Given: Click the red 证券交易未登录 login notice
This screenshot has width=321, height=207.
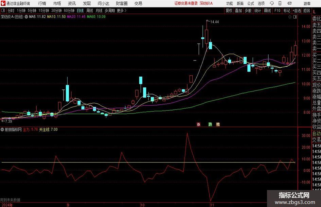Looking at the screenshot, I should click(x=186, y=3).
